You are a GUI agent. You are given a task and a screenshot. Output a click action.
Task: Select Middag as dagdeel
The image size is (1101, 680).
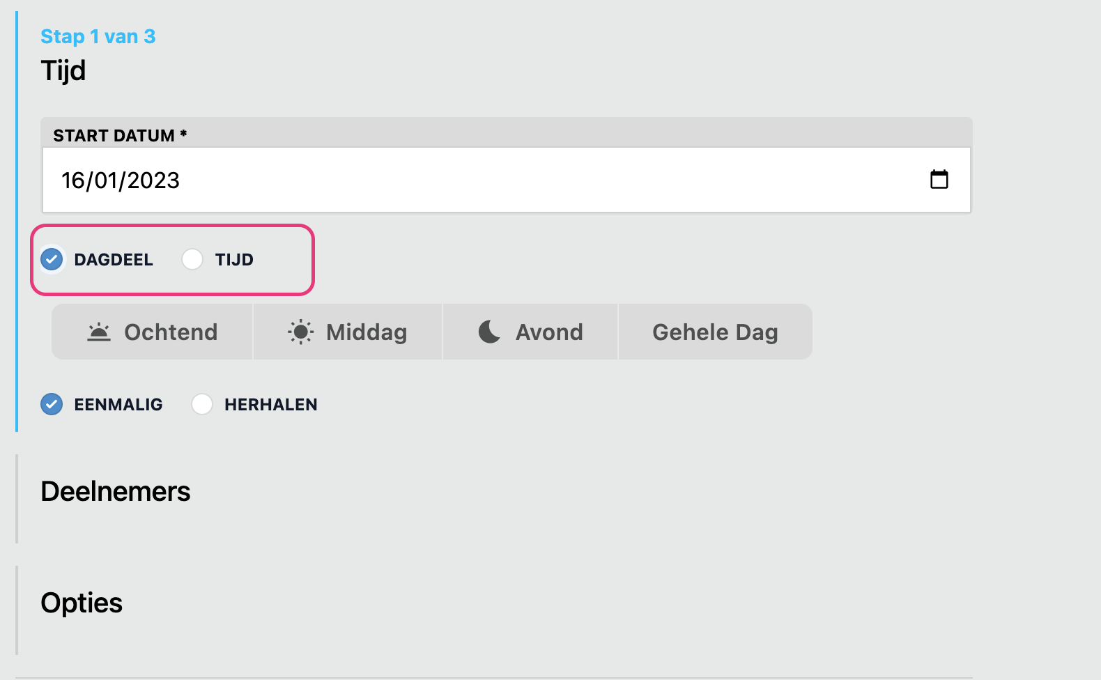click(x=348, y=332)
